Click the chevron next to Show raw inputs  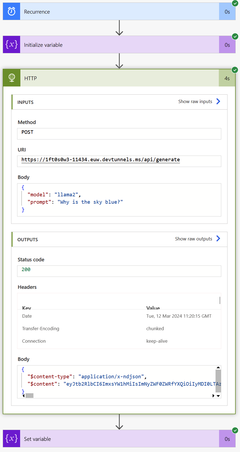pos(218,101)
